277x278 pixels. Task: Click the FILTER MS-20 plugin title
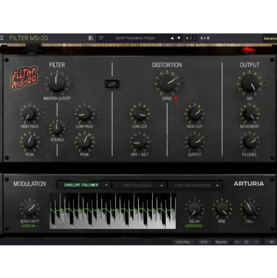[29, 38]
